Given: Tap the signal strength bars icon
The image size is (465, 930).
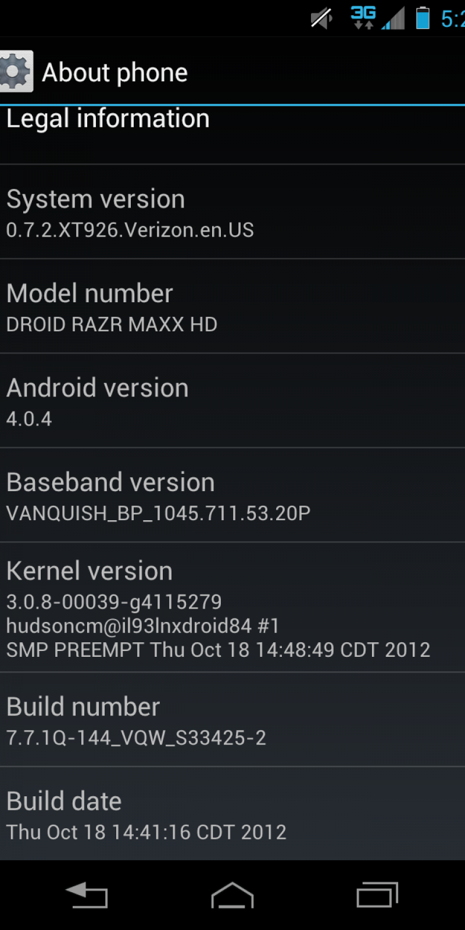Looking at the screenshot, I should coord(394,19).
